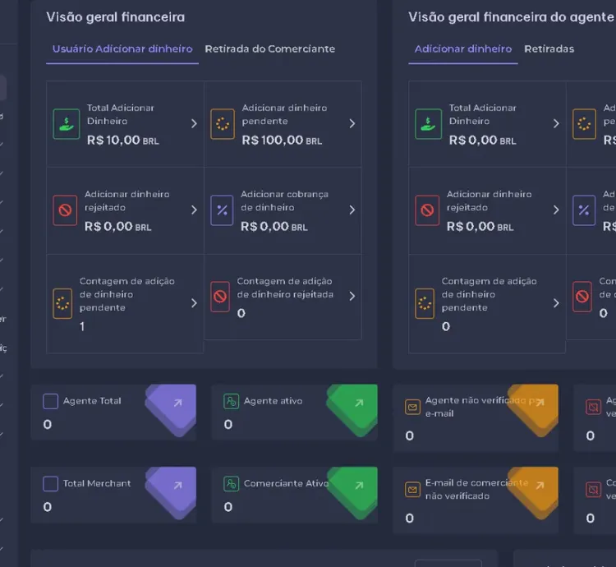The width and height of the screenshot is (616, 567).
Task: Click the purple arrow badge on Agente Total
Action: [177, 403]
